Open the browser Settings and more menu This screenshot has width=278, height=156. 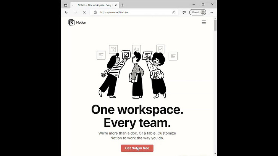tap(211, 12)
